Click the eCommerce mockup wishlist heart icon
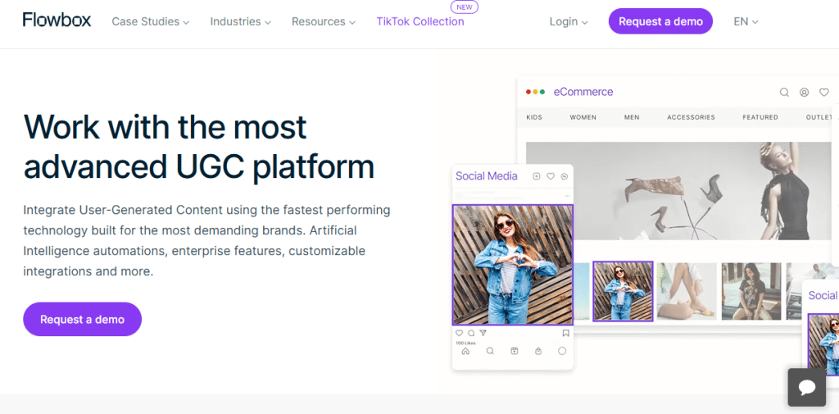The image size is (839, 414). pyautogui.click(x=824, y=93)
